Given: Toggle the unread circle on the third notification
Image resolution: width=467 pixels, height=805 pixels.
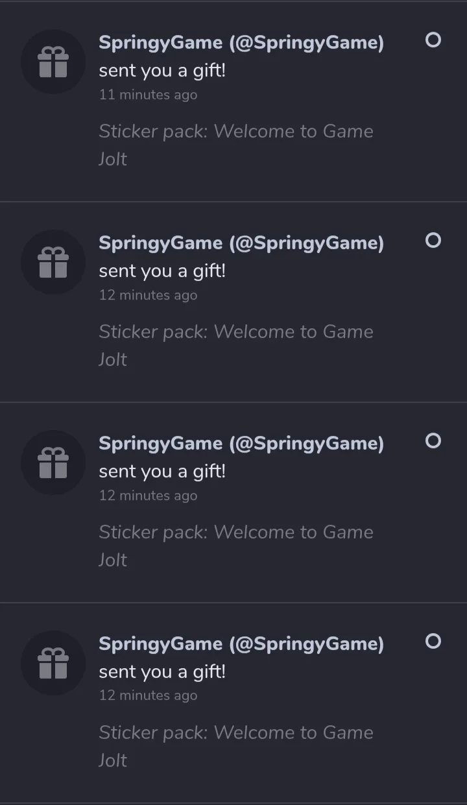Looking at the screenshot, I should point(433,441).
